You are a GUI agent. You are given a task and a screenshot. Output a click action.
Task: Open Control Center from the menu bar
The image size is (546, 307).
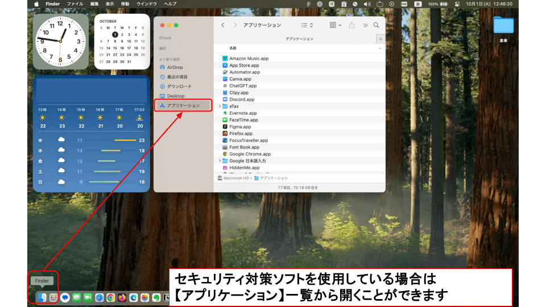[456, 3]
